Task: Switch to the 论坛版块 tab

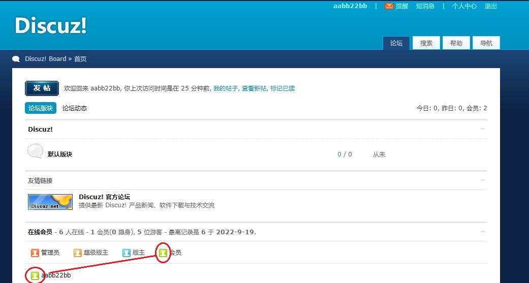Action: (41, 108)
